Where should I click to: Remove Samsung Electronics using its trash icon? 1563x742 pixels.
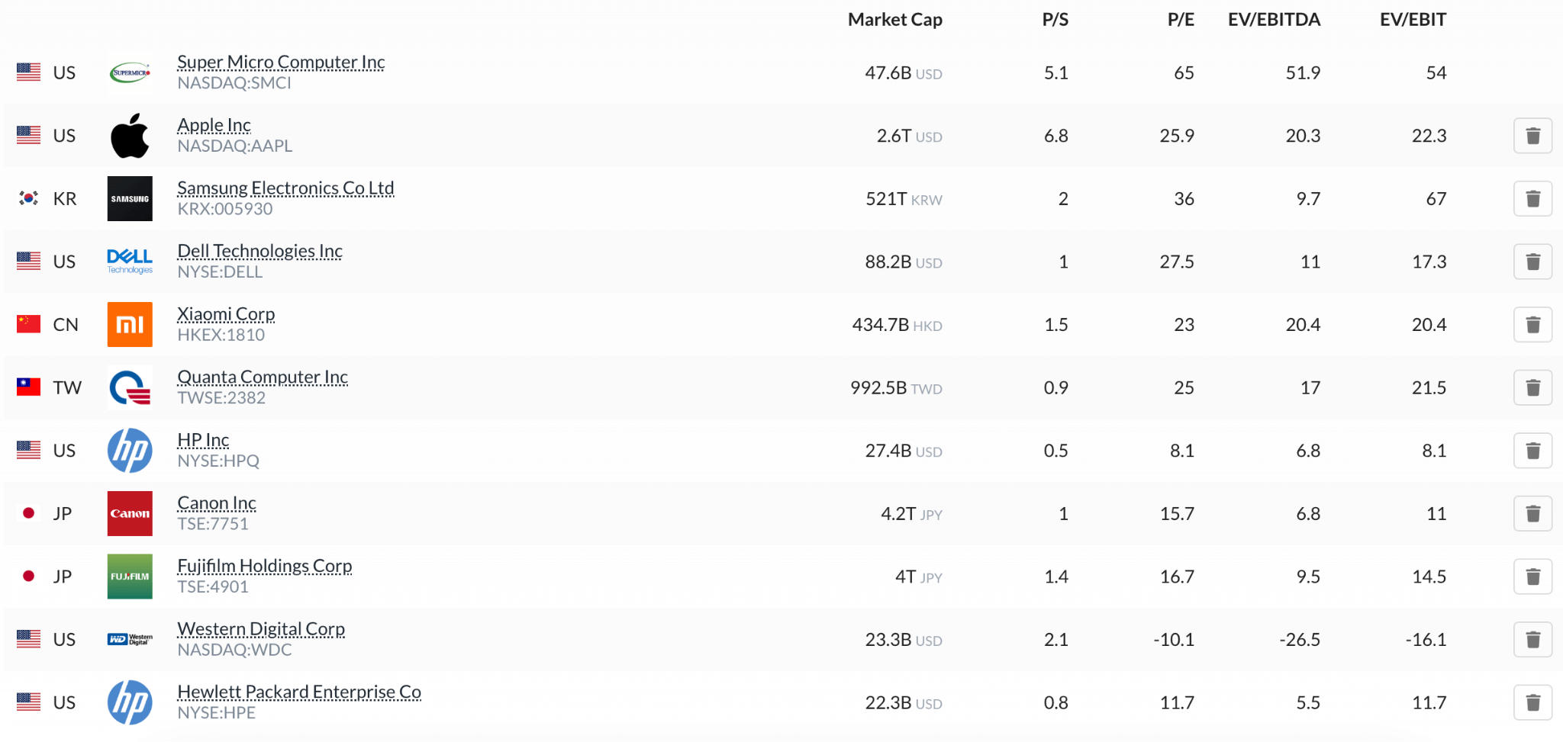pos(1532,199)
